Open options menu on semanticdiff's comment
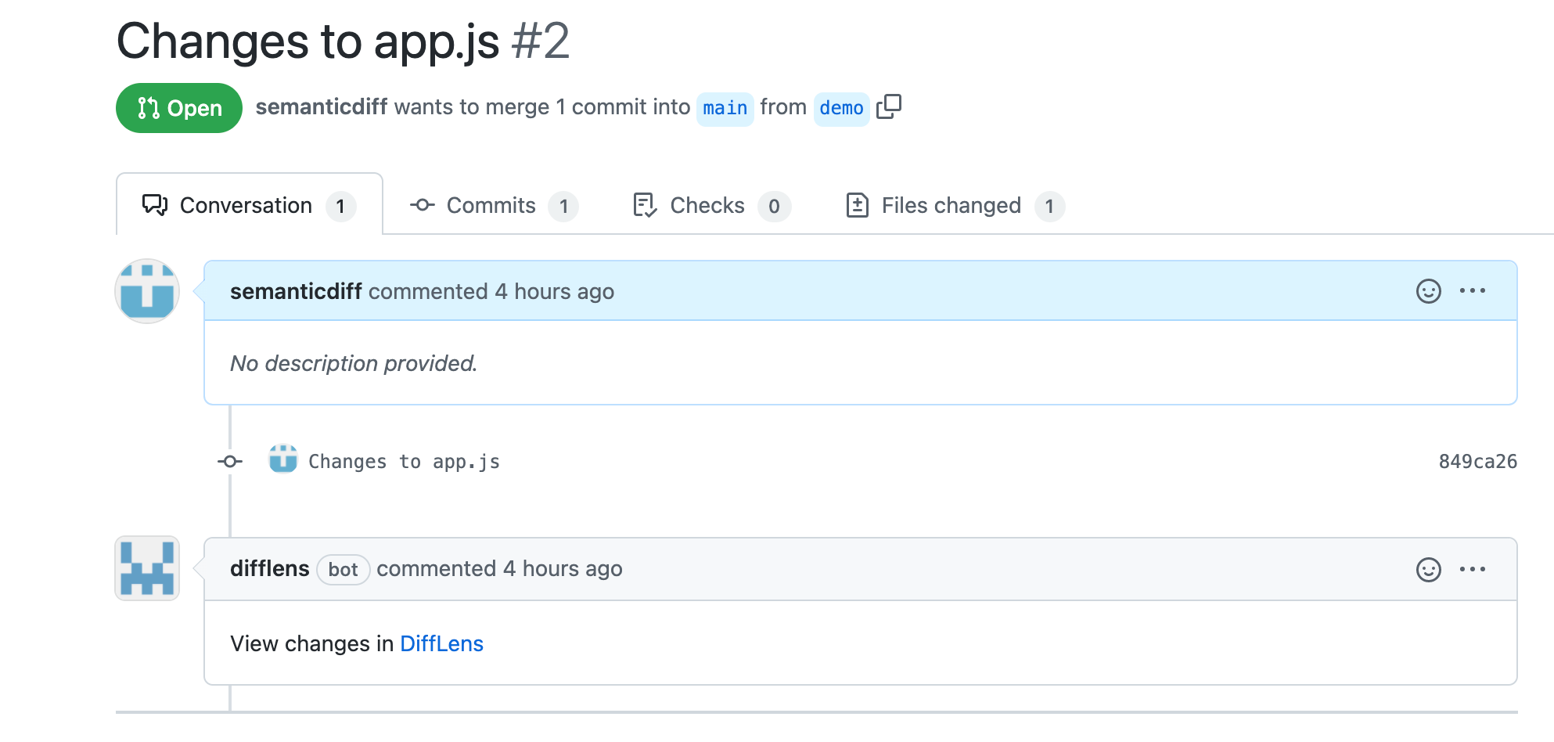 (1473, 290)
